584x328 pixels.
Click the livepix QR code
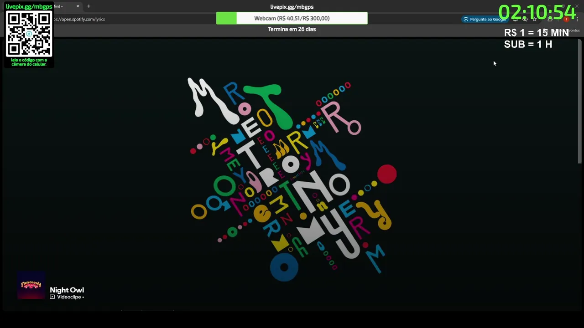(x=29, y=34)
